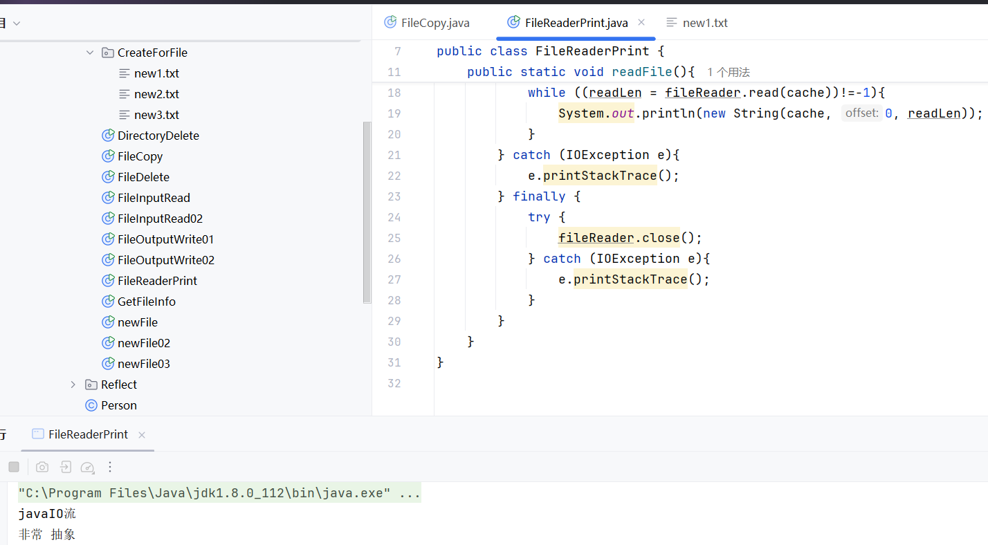Click the java.exe command line in console

(219, 493)
